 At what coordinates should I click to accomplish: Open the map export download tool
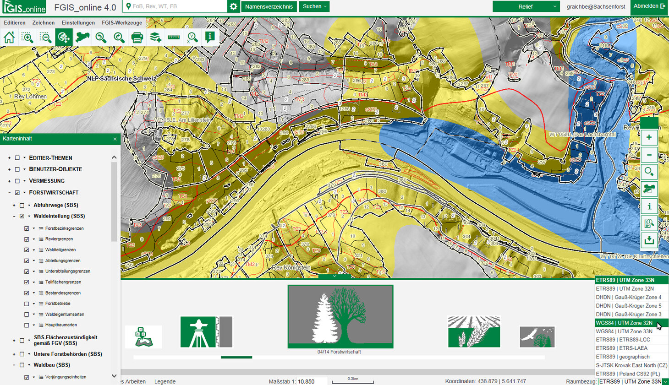(649, 239)
